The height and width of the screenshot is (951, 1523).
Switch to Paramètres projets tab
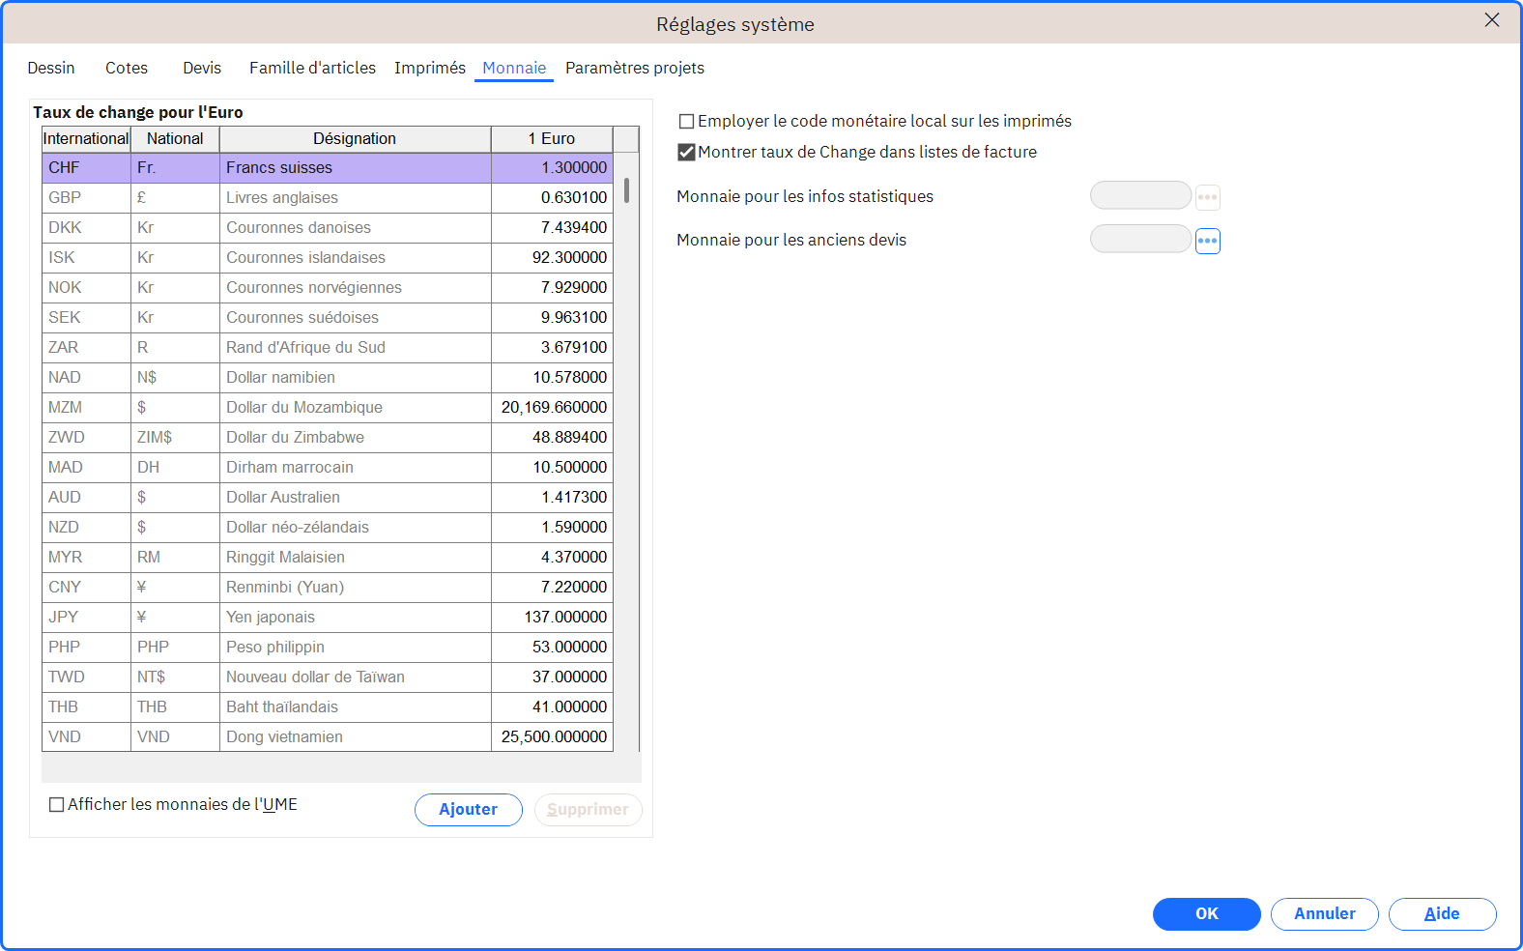pyautogui.click(x=635, y=68)
